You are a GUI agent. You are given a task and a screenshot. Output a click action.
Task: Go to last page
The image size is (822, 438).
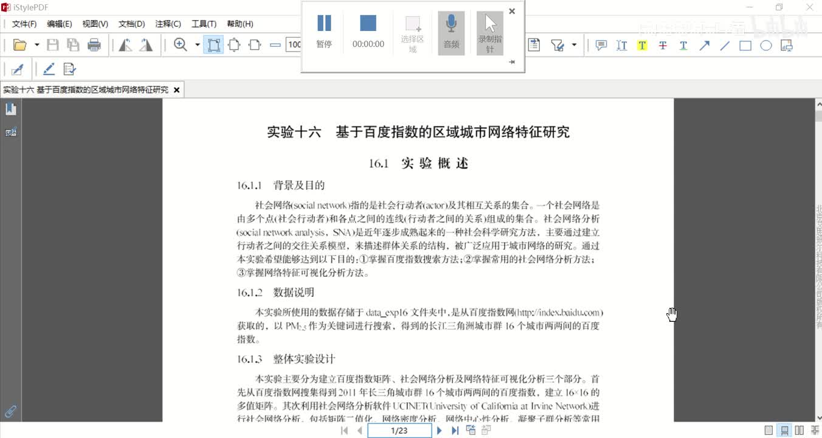tap(455, 430)
